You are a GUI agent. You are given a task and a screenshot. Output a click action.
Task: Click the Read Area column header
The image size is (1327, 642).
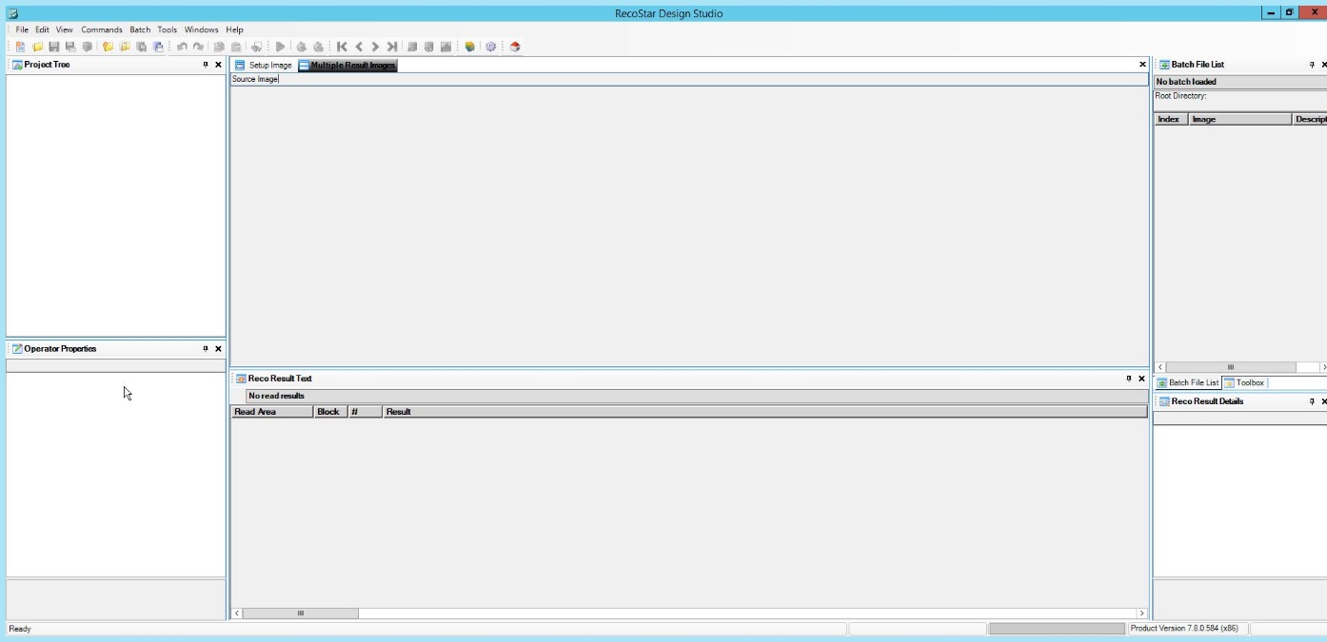[x=271, y=412]
